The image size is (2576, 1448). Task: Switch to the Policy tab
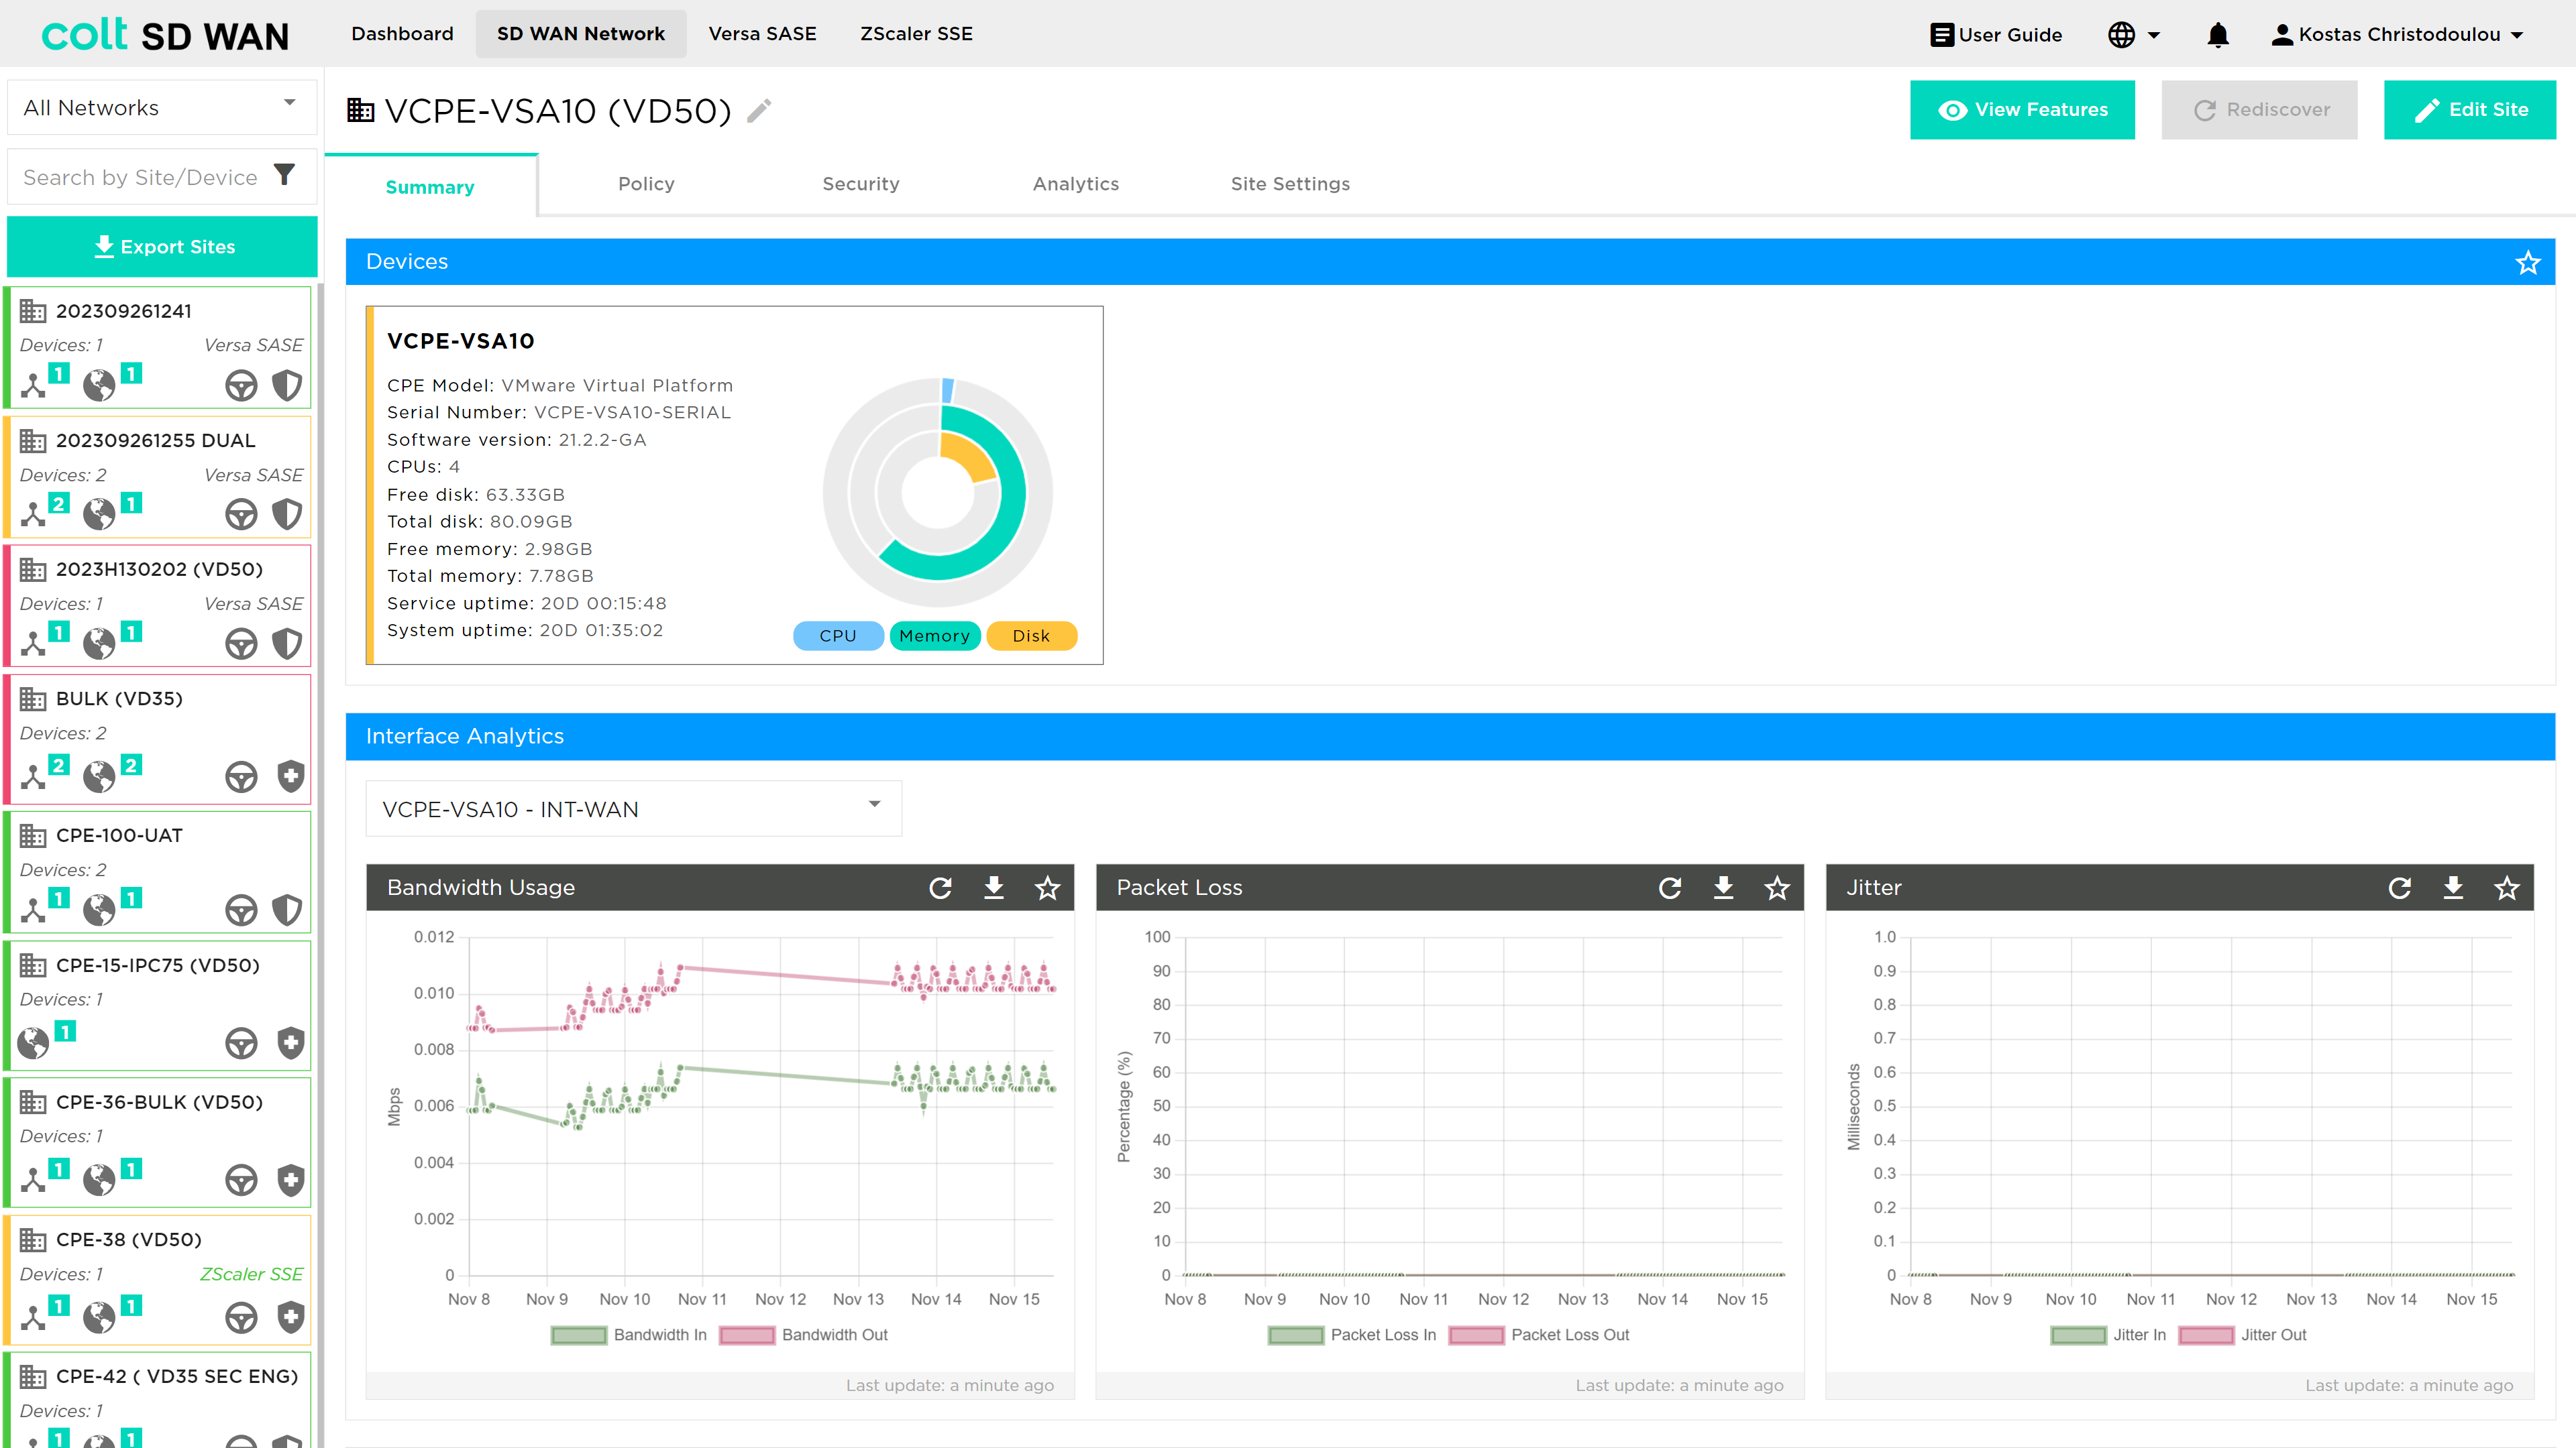click(x=646, y=184)
